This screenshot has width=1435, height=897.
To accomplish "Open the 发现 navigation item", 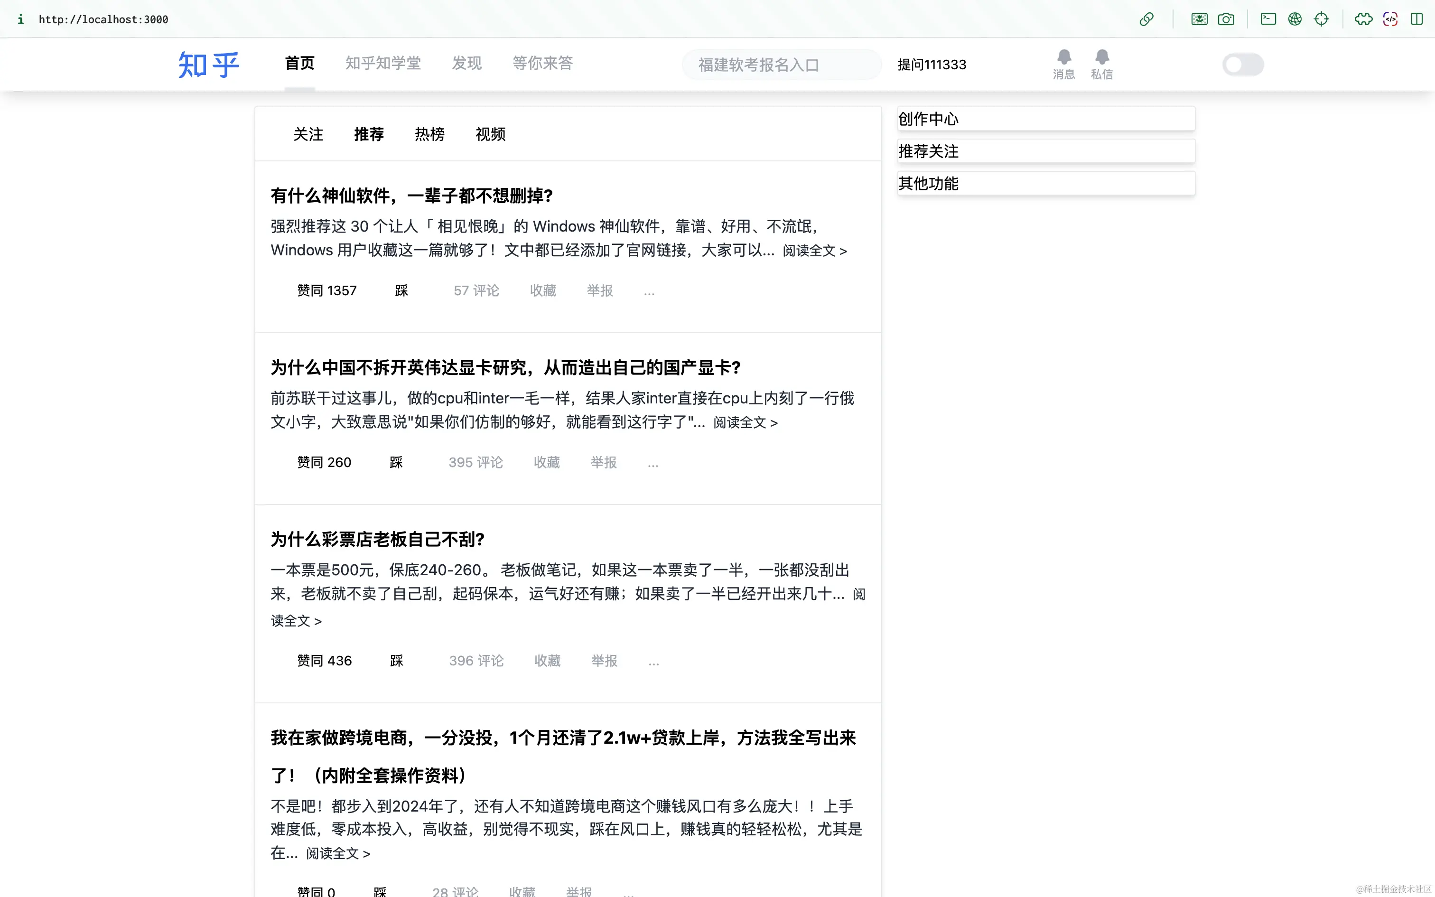I will 466,63.
